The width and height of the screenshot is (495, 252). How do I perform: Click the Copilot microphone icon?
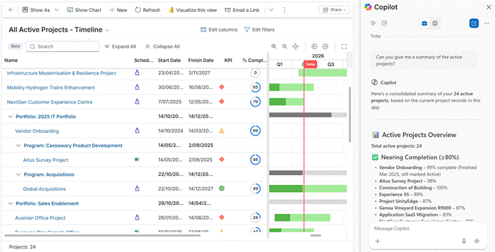click(x=464, y=241)
